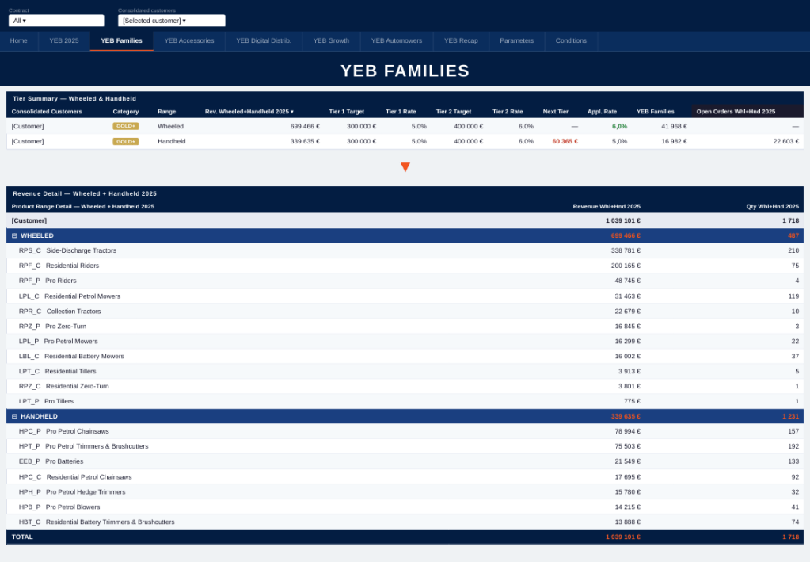Go to the Parameters tab

pos(516,40)
